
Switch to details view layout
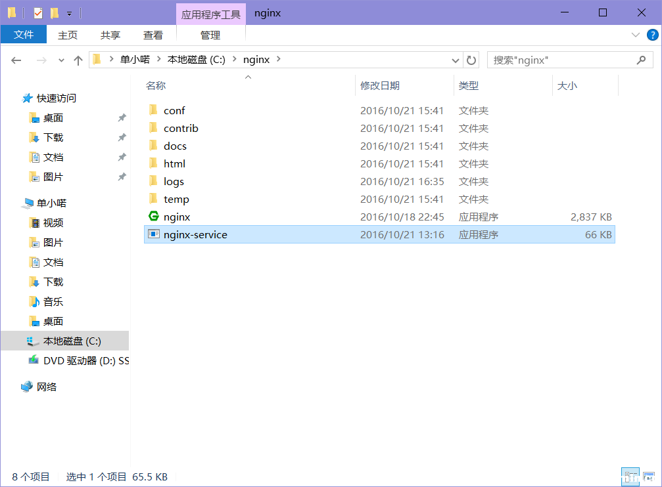(630, 477)
